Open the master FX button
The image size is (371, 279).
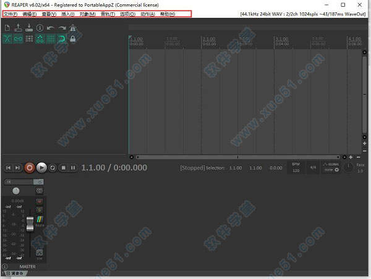click(19, 182)
